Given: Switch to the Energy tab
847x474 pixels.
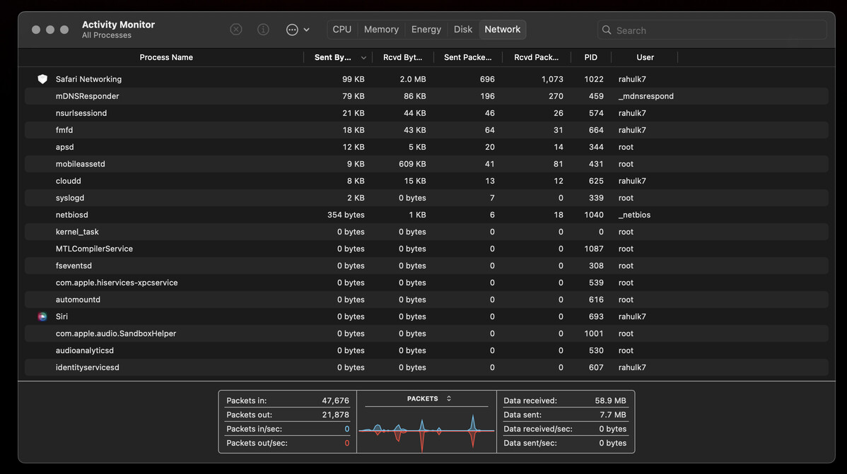Looking at the screenshot, I should pos(426,29).
